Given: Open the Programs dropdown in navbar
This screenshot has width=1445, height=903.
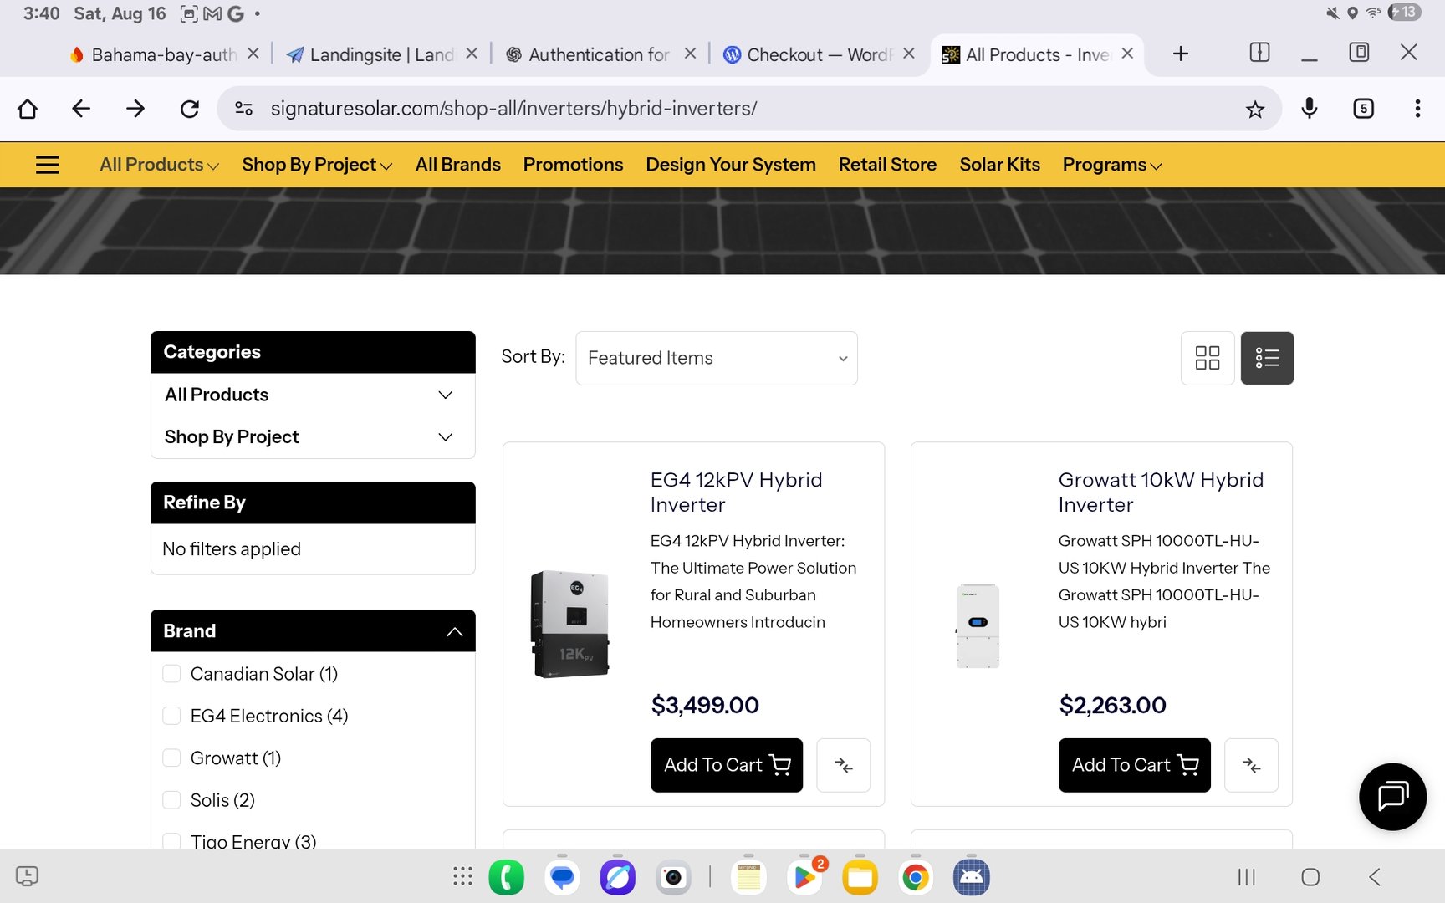Looking at the screenshot, I should click(1112, 165).
